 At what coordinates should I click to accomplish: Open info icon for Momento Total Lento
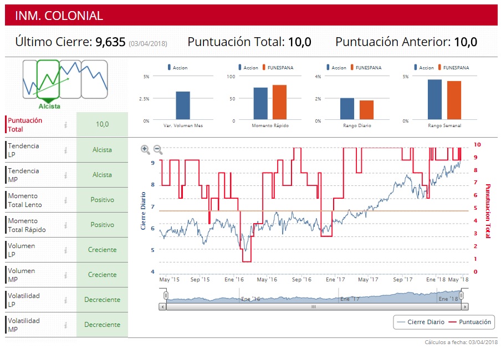tap(66, 200)
